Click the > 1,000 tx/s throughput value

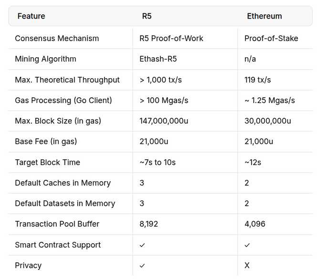pos(161,80)
